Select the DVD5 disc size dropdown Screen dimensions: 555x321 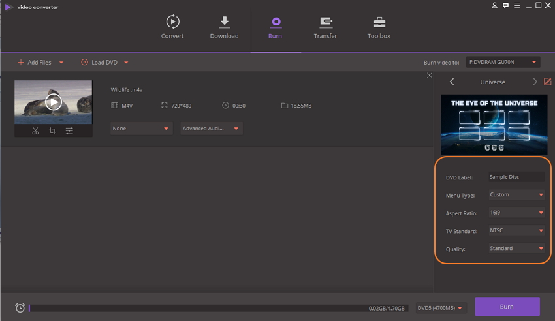click(441, 307)
